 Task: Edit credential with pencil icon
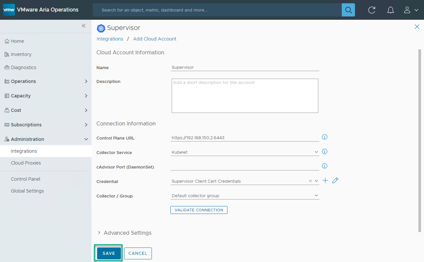(335, 180)
